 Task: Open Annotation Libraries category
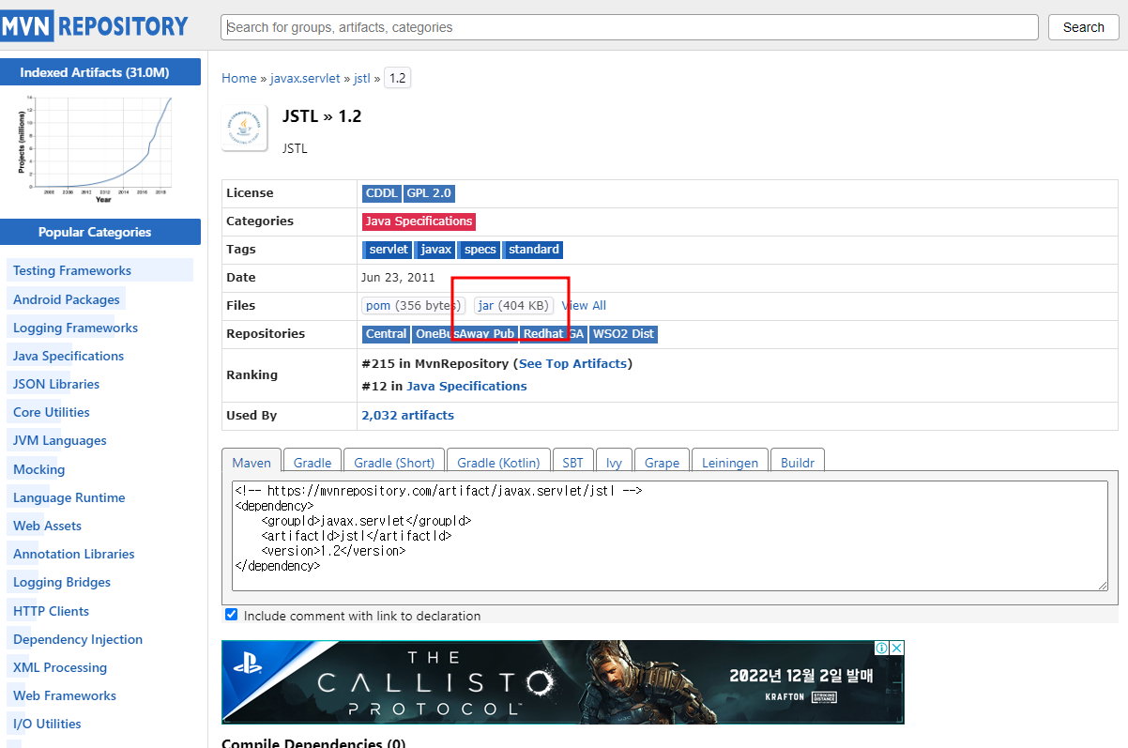click(74, 554)
